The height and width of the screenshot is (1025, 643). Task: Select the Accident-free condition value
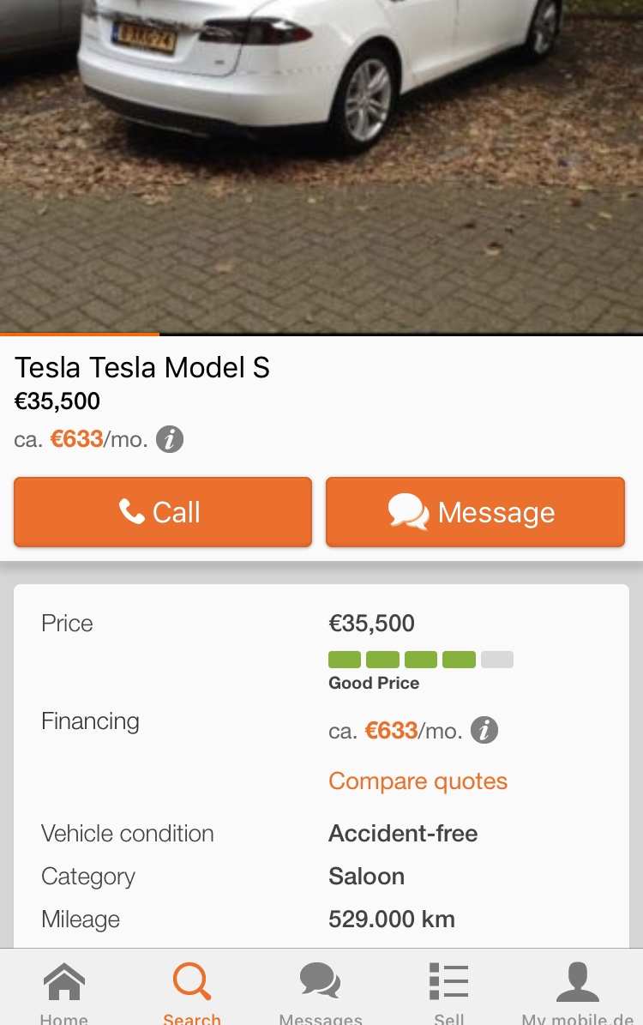403,834
